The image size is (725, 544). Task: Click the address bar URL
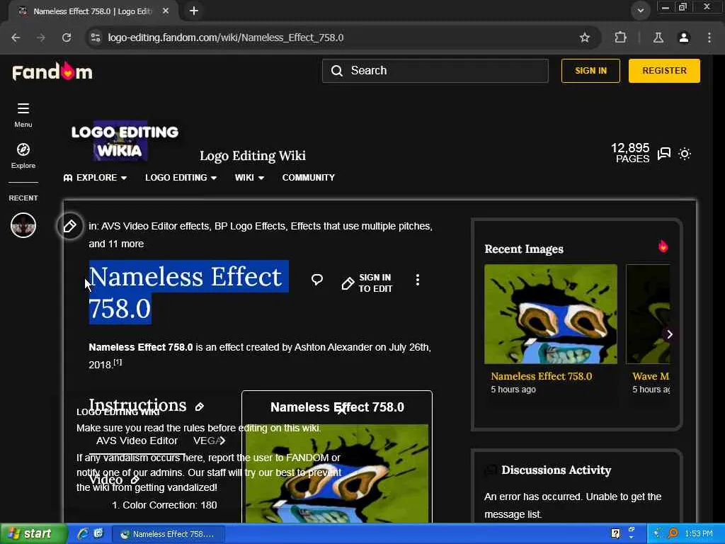[x=226, y=38]
